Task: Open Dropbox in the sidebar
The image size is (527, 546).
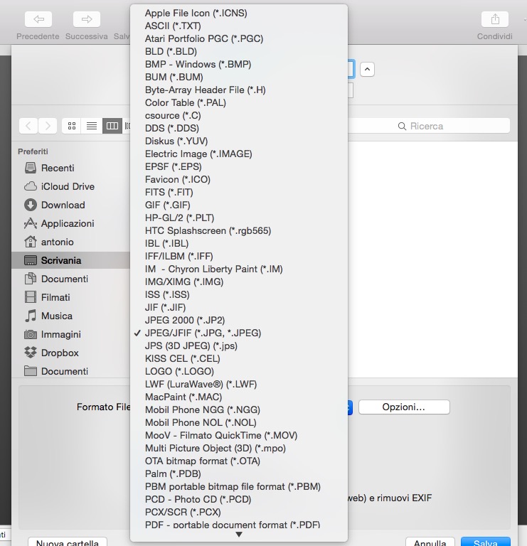Action: click(70, 353)
